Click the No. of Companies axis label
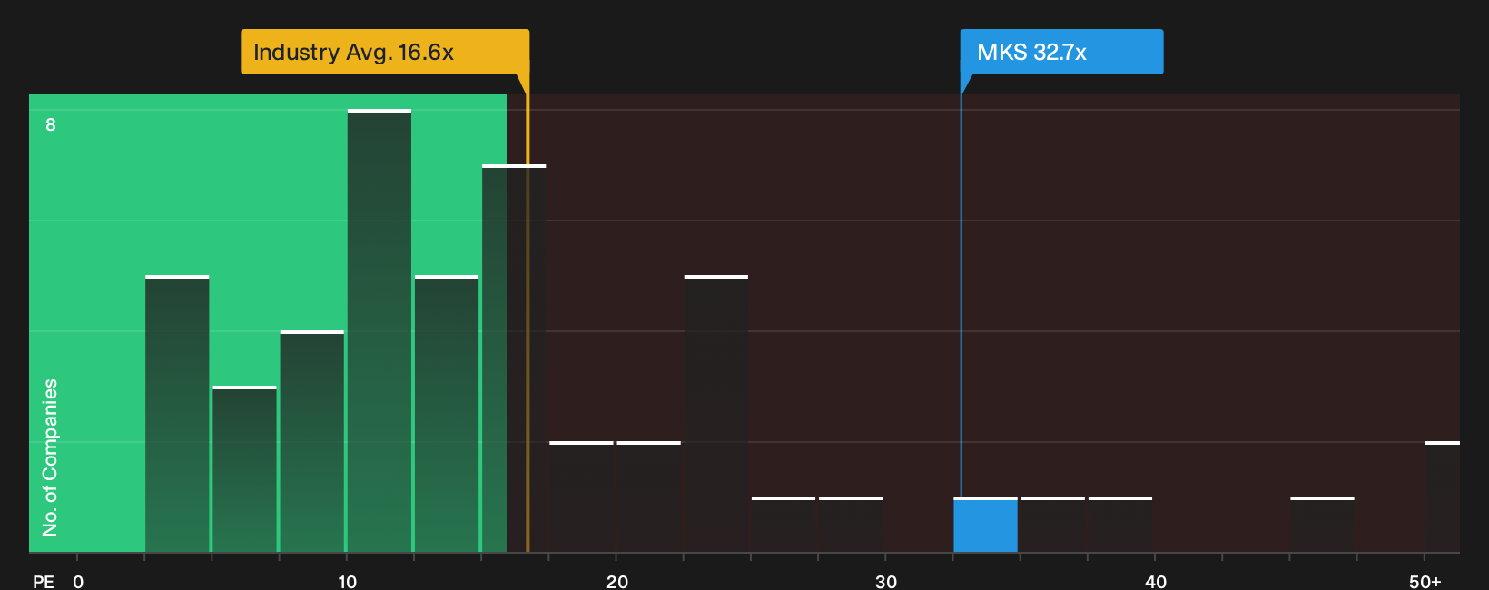The height and width of the screenshot is (590, 1489). click(x=50, y=457)
